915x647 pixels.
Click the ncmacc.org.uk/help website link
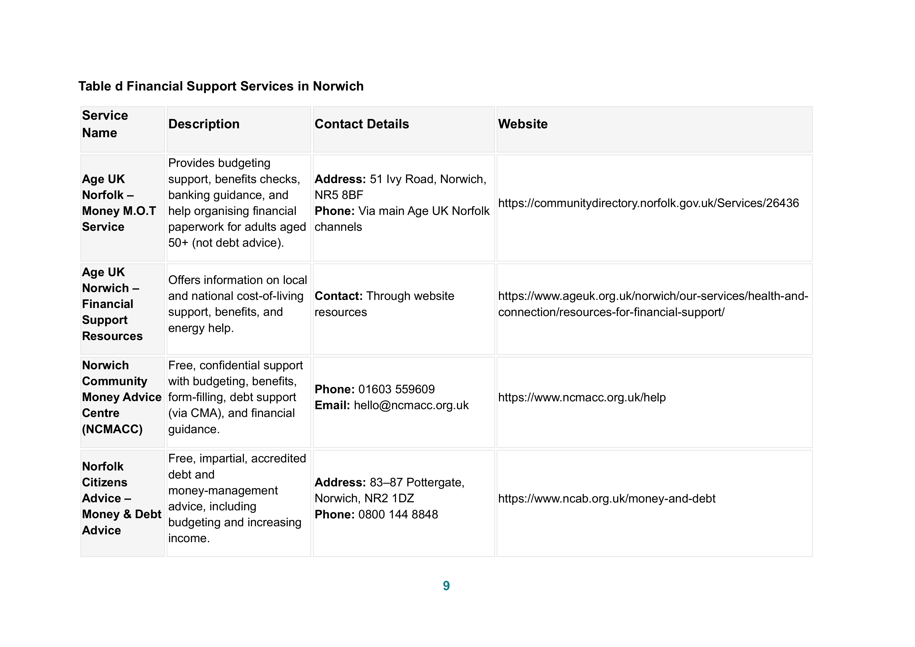(x=582, y=397)
